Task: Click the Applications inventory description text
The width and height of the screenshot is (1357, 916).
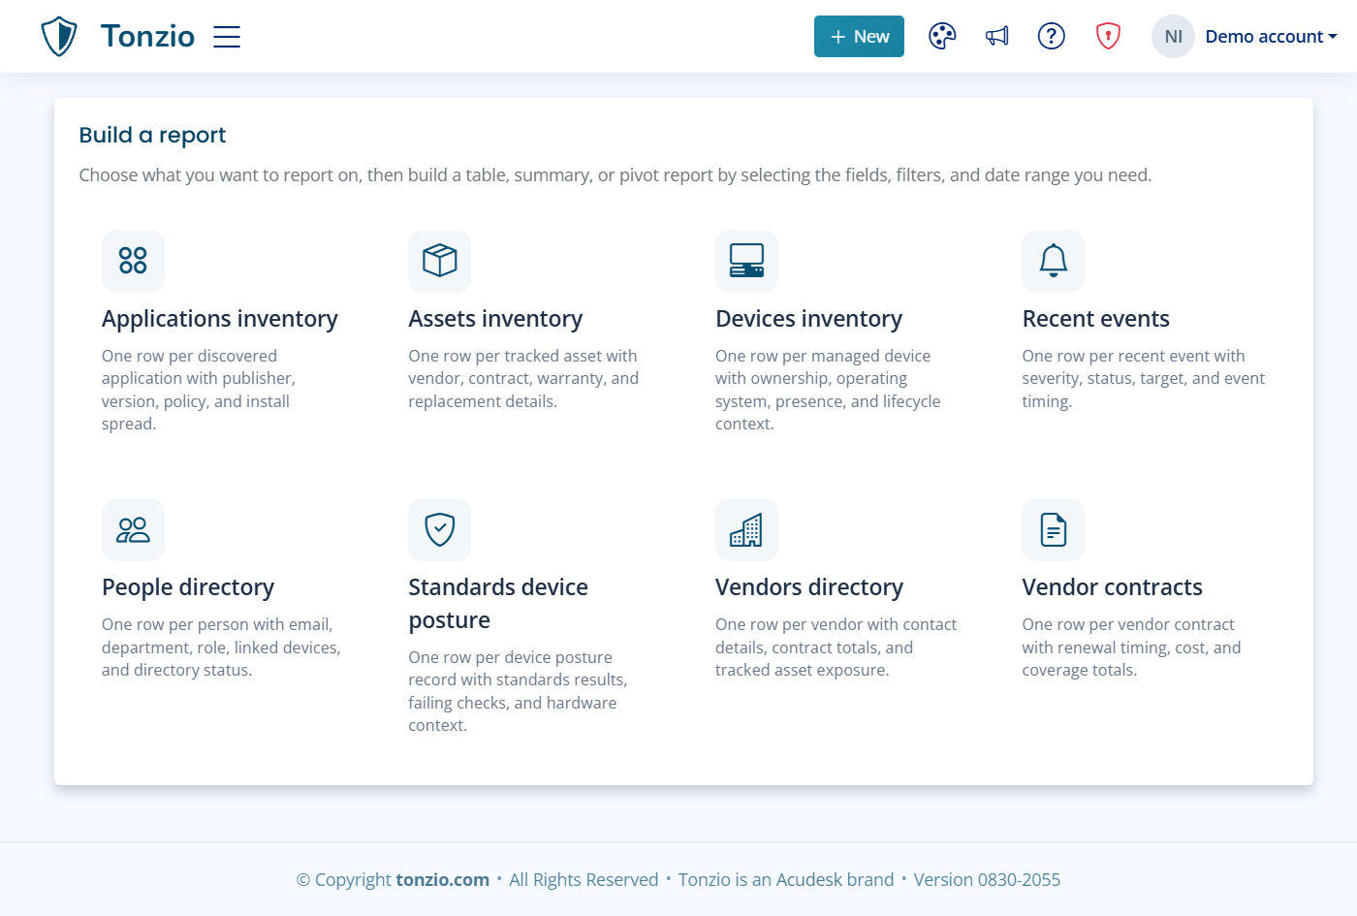Action: coord(199,390)
